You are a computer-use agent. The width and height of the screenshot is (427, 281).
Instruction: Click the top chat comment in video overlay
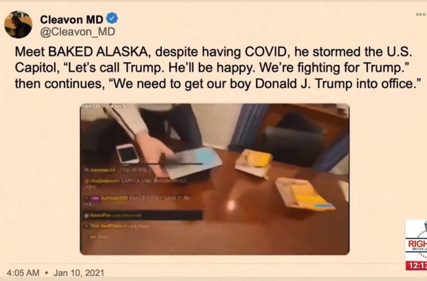117,170
